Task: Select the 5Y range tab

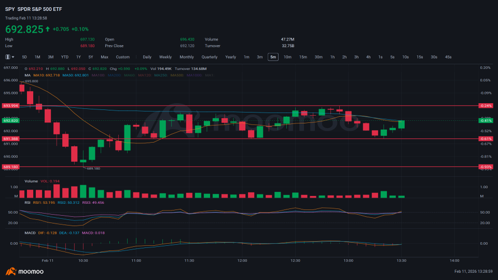Action: (x=91, y=57)
